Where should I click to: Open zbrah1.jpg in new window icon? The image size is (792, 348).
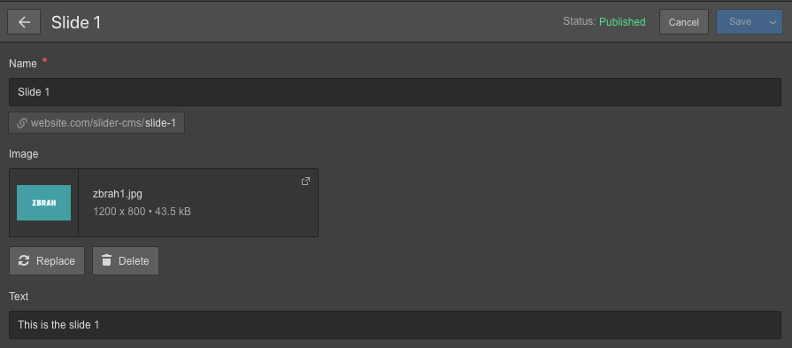click(305, 181)
